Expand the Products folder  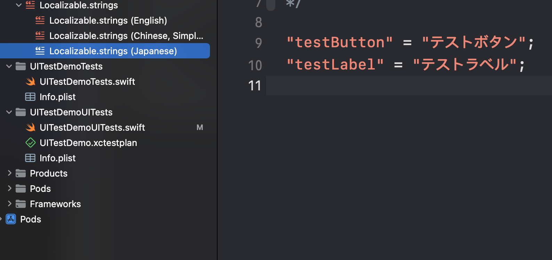[x=10, y=173]
